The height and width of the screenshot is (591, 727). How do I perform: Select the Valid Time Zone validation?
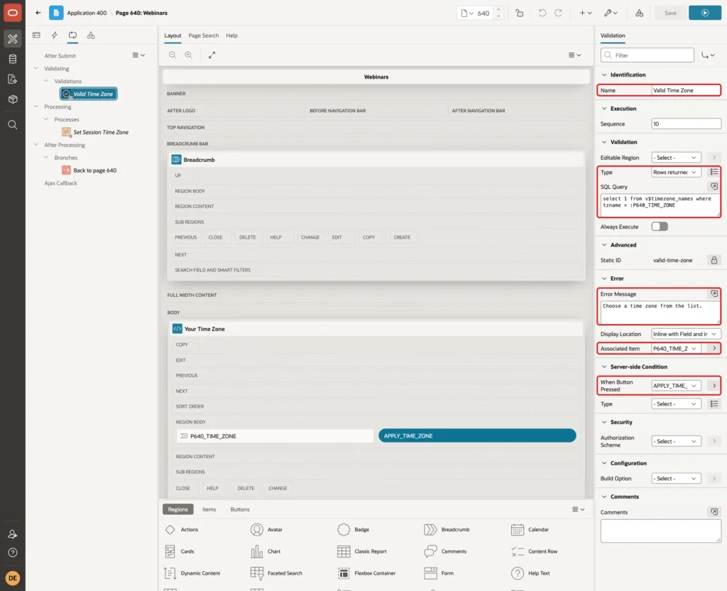(89, 94)
